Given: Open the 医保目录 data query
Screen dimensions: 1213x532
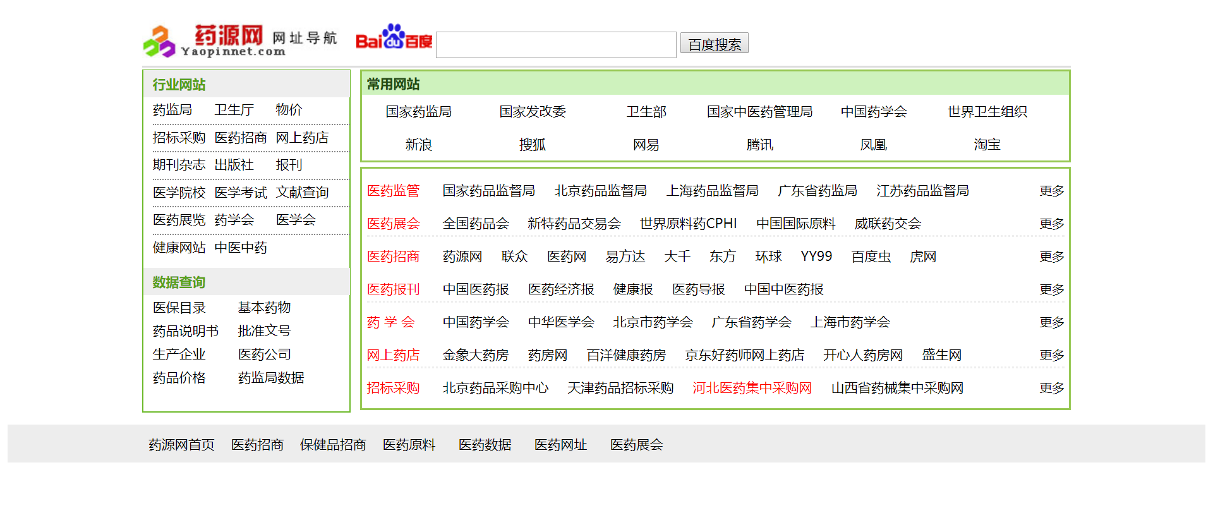Looking at the screenshot, I should tap(179, 308).
